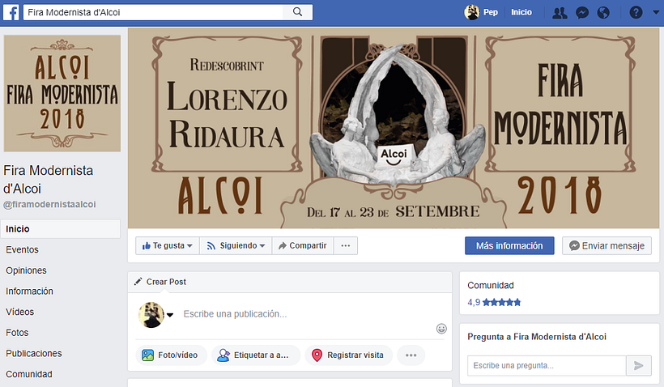
Task: Click the @firamodernistaalcoi username
Action: coord(49,205)
